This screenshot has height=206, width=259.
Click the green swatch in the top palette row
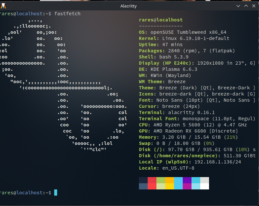pos(161,180)
